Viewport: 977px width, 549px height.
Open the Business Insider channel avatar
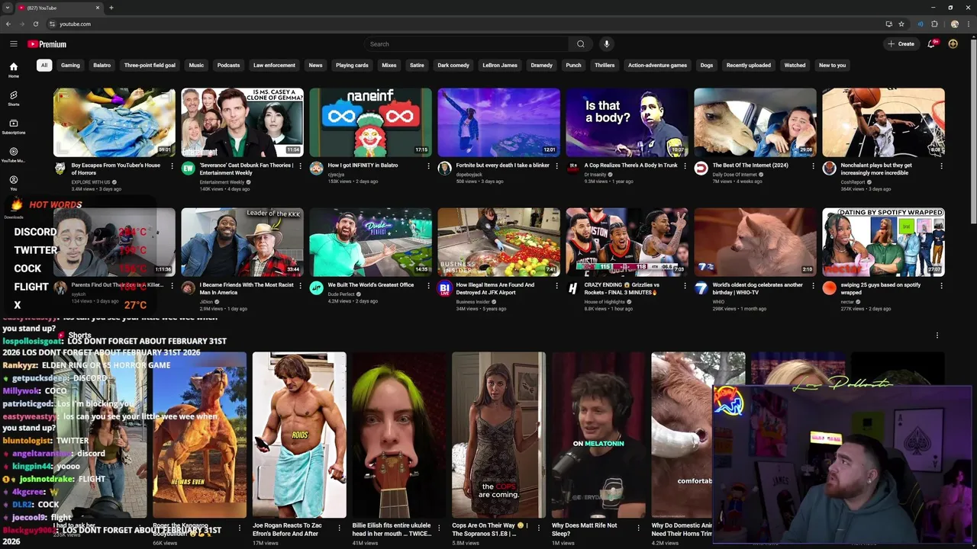pyautogui.click(x=444, y=288)
